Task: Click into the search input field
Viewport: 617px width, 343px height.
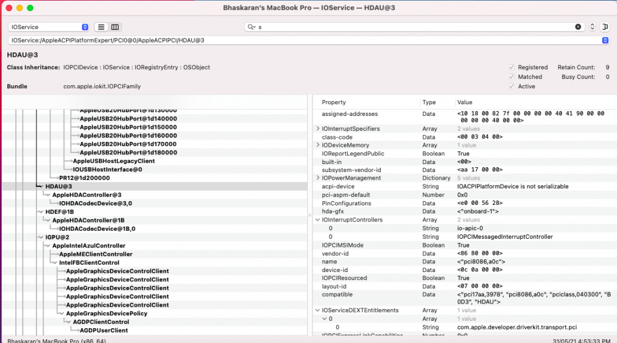Action: click(413, 27)
